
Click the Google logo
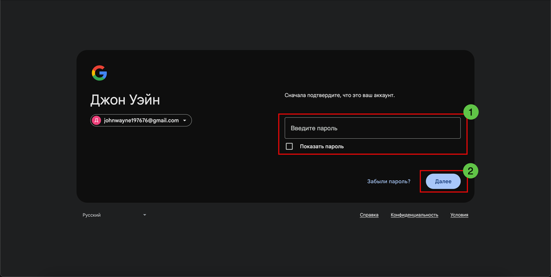pos(99,73)
